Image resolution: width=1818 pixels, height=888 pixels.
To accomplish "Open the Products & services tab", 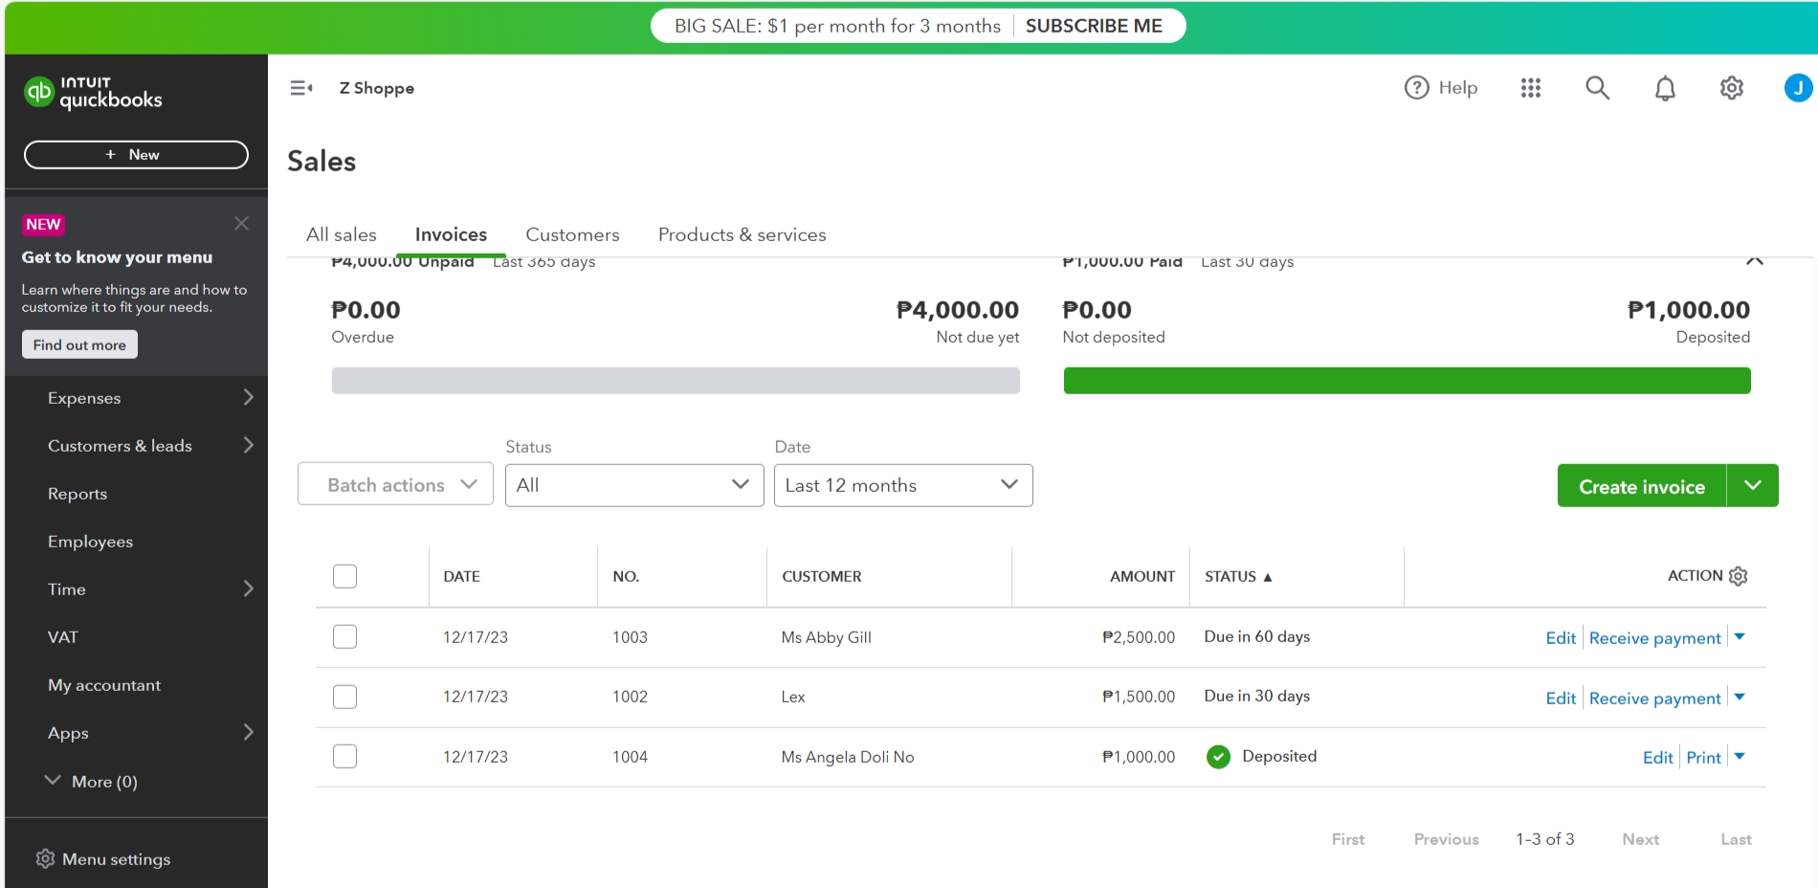I will [742, 234].
